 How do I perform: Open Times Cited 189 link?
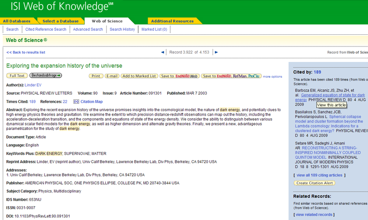click(32, 101)
